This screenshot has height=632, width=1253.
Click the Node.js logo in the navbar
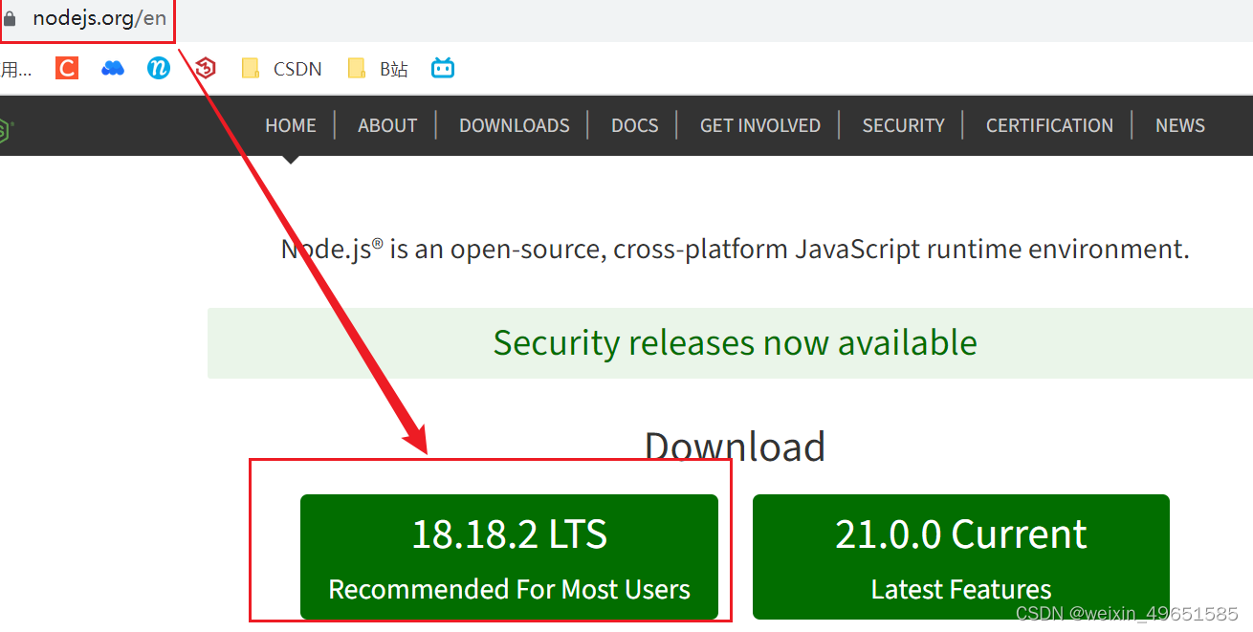(x=5, y=129)
